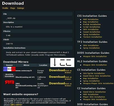This screenshot has height=106, width=114.
Task: Click the 'Seattle, Washington US' location cell
Action: coord(43,86)
